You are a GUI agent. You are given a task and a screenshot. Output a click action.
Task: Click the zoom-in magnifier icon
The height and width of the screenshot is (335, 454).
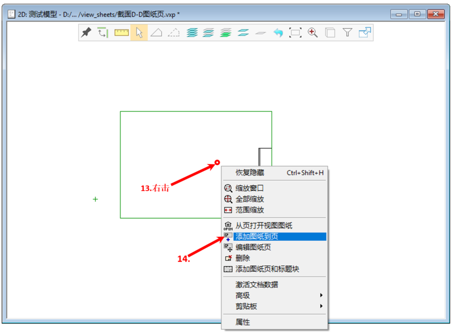(x=313, y=32)
